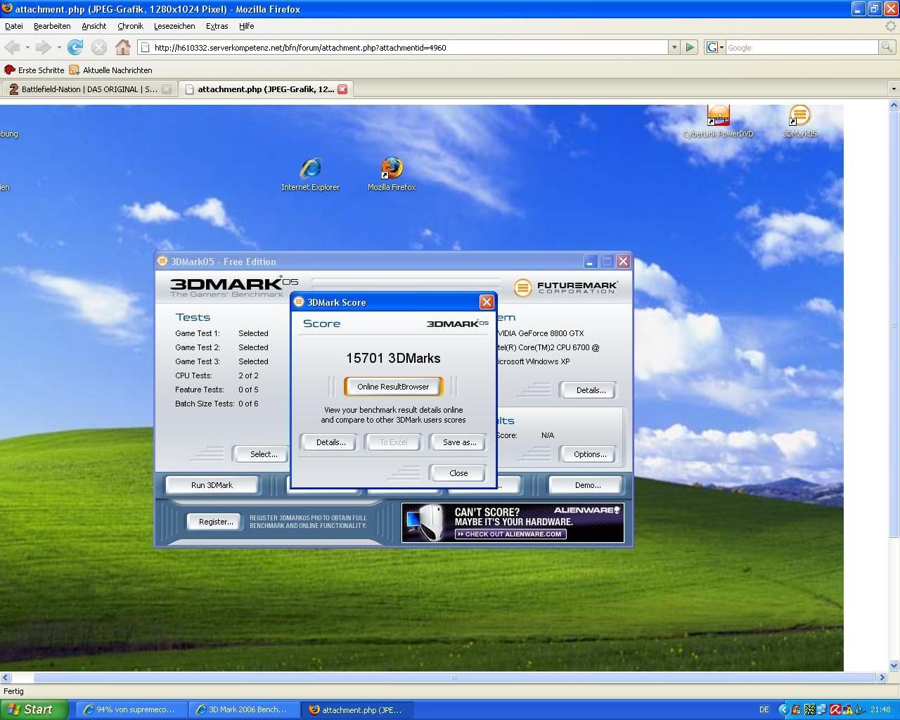Open the search engine selector dropdown
This screenshot has width=900, height=720.
point(715,47)
